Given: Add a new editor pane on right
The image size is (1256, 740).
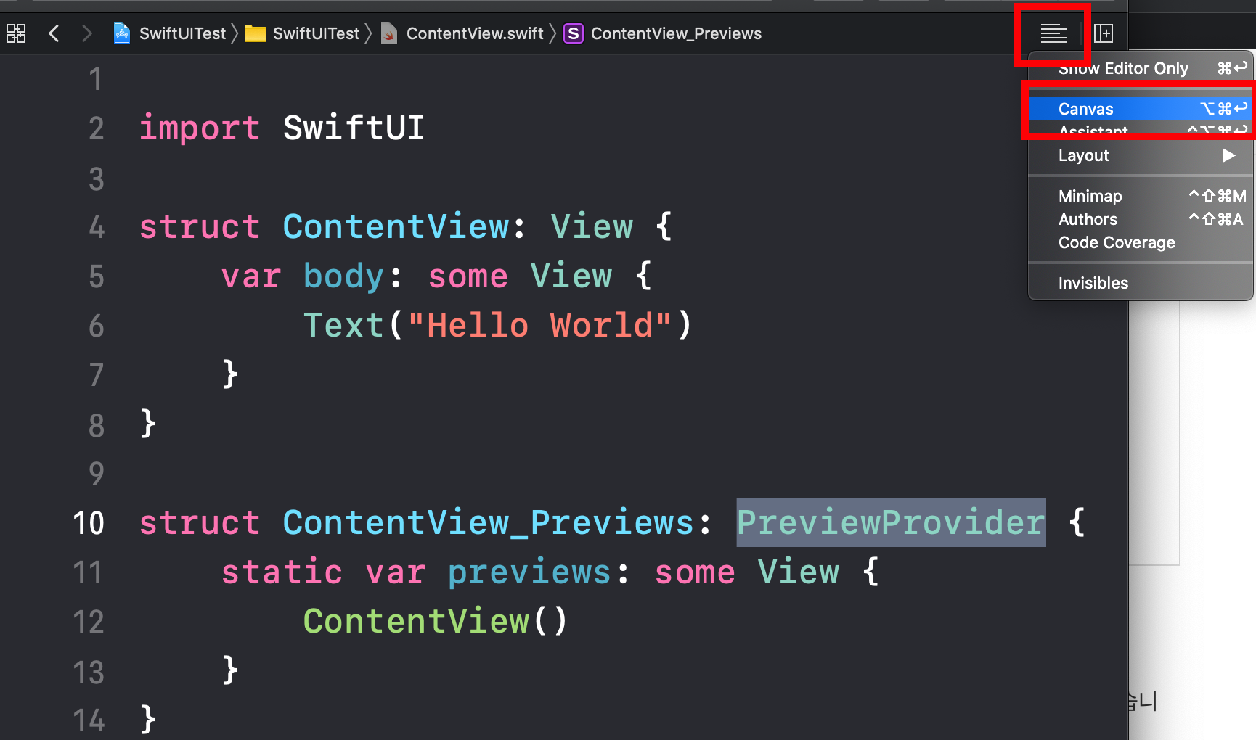Looking at the screenshot, I should (1104, 33).
